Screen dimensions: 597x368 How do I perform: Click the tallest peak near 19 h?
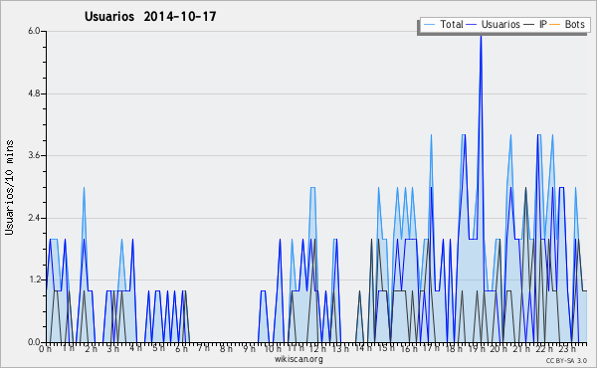[x=481, y=37]
